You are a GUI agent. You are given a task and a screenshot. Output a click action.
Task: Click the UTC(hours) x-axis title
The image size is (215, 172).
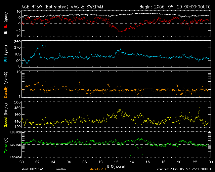pos(116,166)
